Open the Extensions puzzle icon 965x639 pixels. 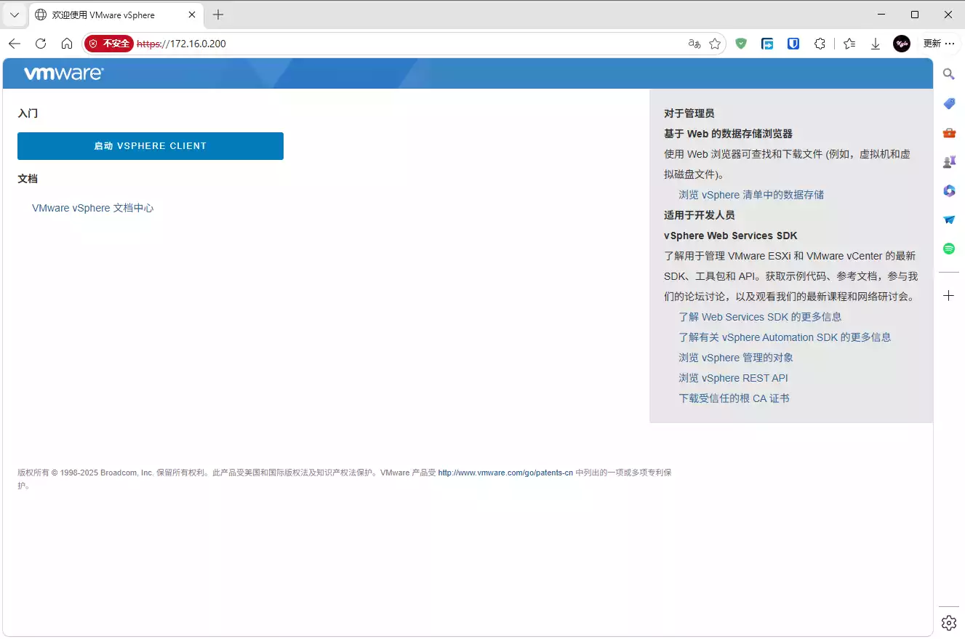coord(820,44)
